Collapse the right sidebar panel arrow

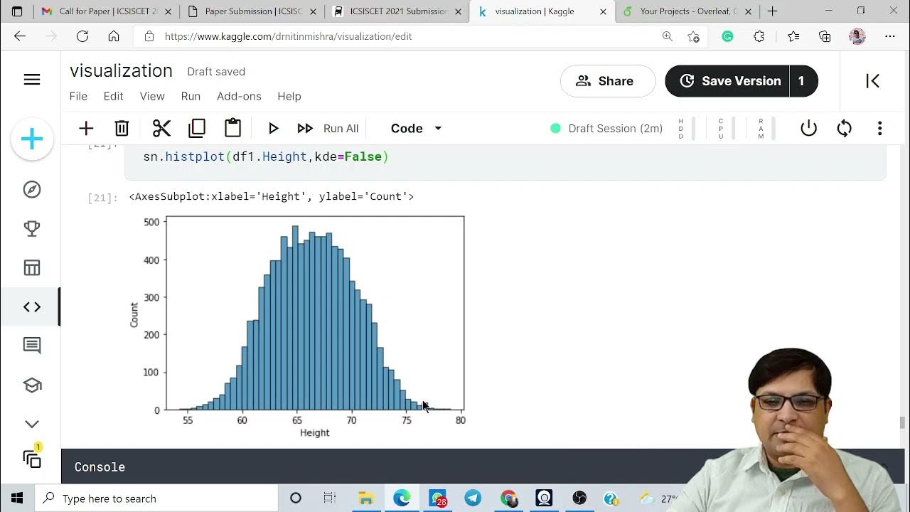(x=873, y=81)
